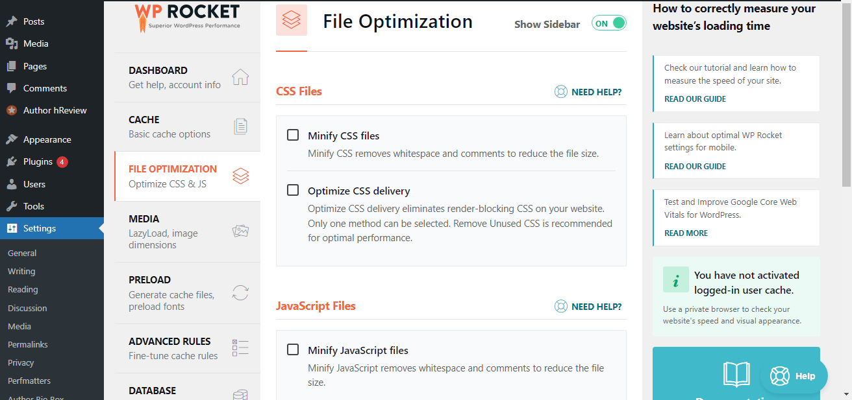Open the Appearance menu in admin sidebar
Image resolution: width=852 pixels, height=400 pixels.
47,139
